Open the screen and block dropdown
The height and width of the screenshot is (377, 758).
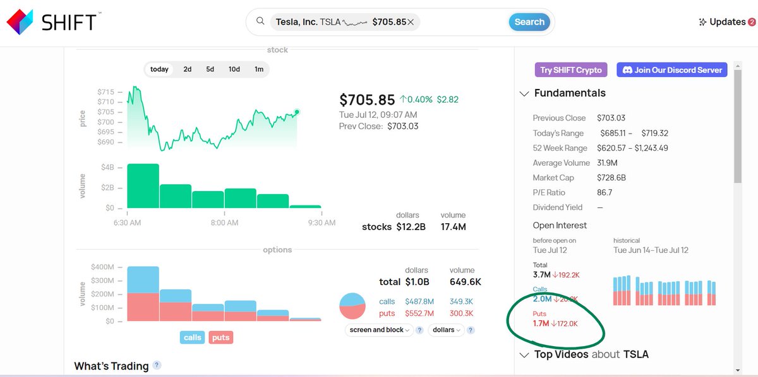click(x=380, y=330)
